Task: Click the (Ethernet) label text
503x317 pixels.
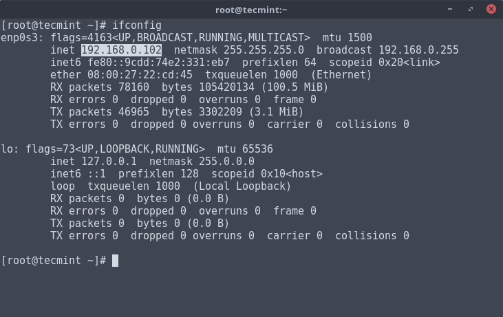Action: point(341,75)
